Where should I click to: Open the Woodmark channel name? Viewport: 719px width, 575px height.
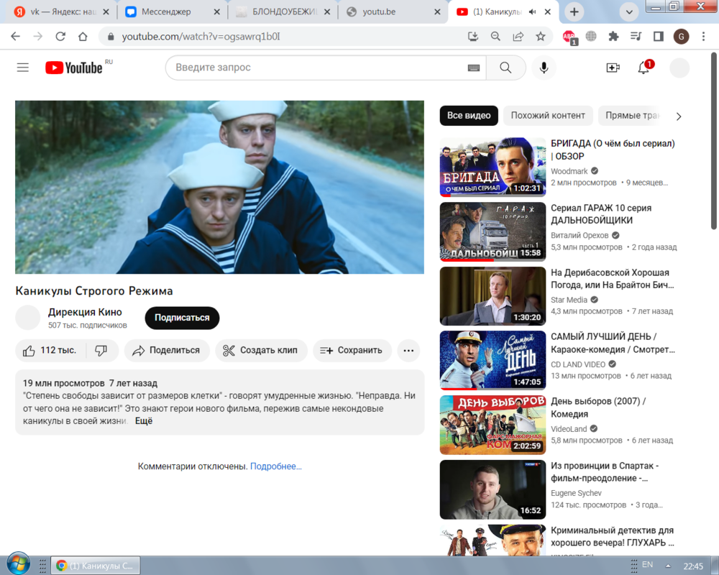click(x=569, y=171)
